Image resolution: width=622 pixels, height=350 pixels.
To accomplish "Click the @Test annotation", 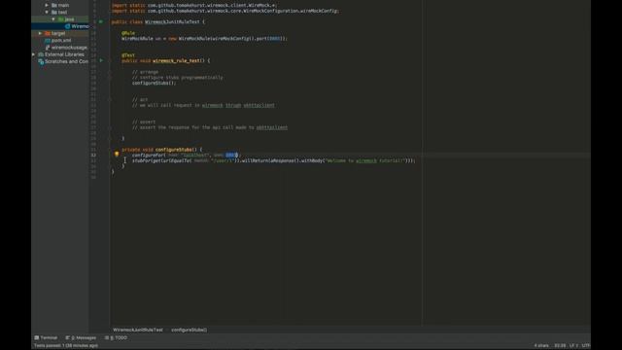I will click(x=128, y=55).
